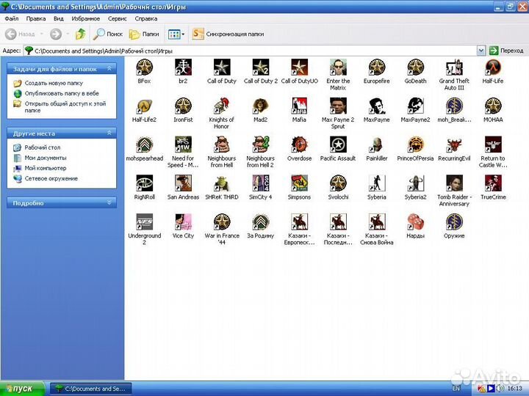Collapse Задачи для файлов и папок panel
529x396 pixels.
tap(109, 68)
